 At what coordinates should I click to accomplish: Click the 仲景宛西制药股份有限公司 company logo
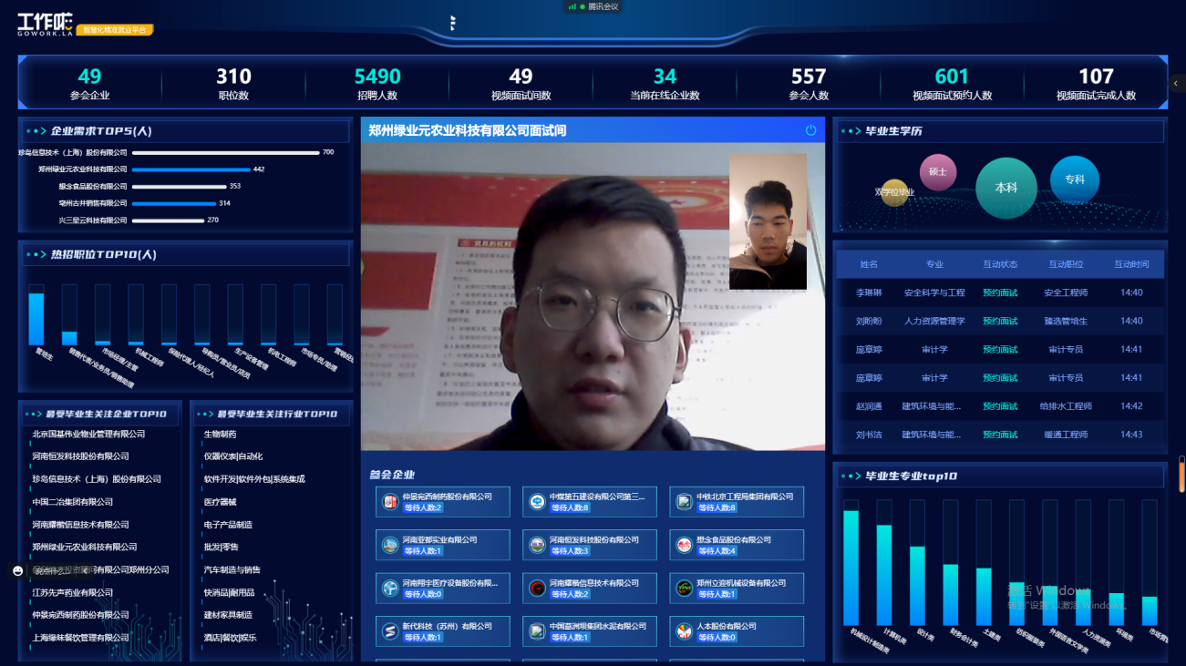[390, 501]
